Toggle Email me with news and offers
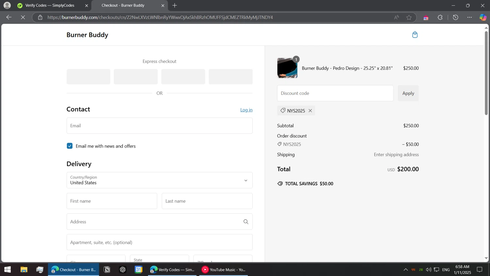 pos(70,146)
